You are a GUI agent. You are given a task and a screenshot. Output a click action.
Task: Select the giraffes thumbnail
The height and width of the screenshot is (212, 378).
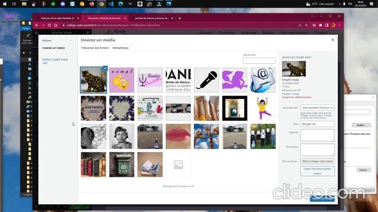206,136
